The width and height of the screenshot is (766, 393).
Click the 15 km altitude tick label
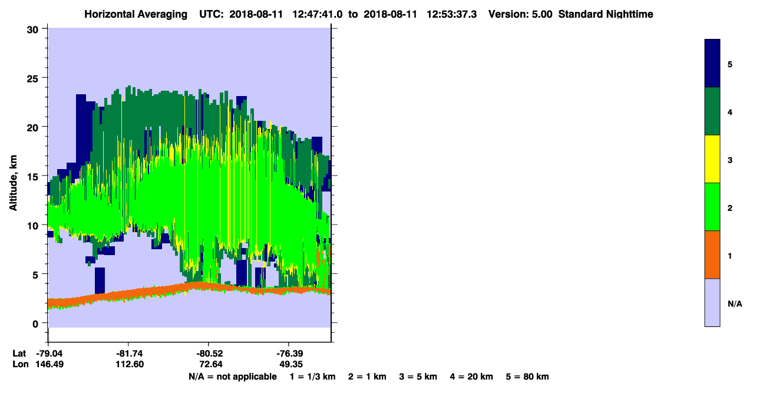point(34,176)
